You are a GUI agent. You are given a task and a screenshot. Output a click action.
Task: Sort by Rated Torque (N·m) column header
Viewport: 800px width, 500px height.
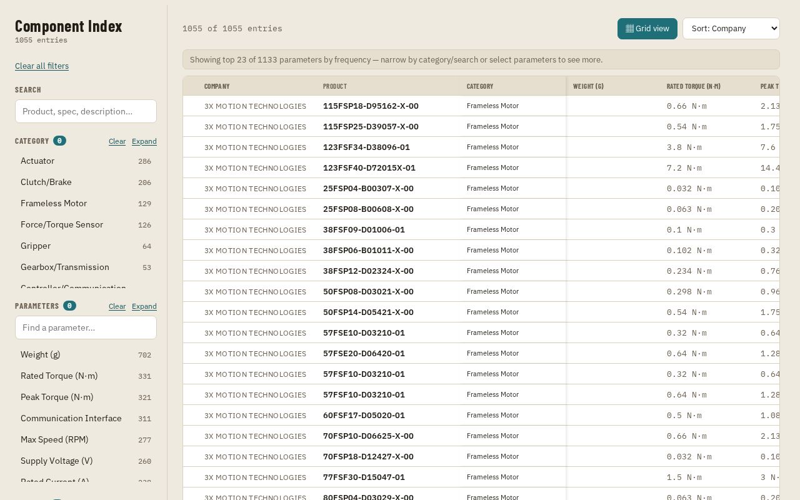[694, 86]
